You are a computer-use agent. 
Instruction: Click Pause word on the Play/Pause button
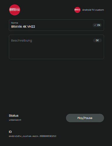(88, 118)
